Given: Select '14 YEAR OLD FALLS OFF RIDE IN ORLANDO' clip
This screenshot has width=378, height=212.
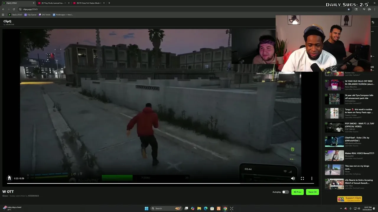Looking at the screenshot, I should [350, 85].
